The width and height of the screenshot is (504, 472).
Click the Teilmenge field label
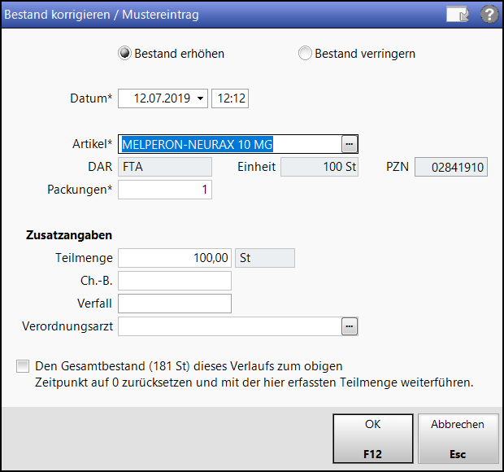tap(85, 258)
